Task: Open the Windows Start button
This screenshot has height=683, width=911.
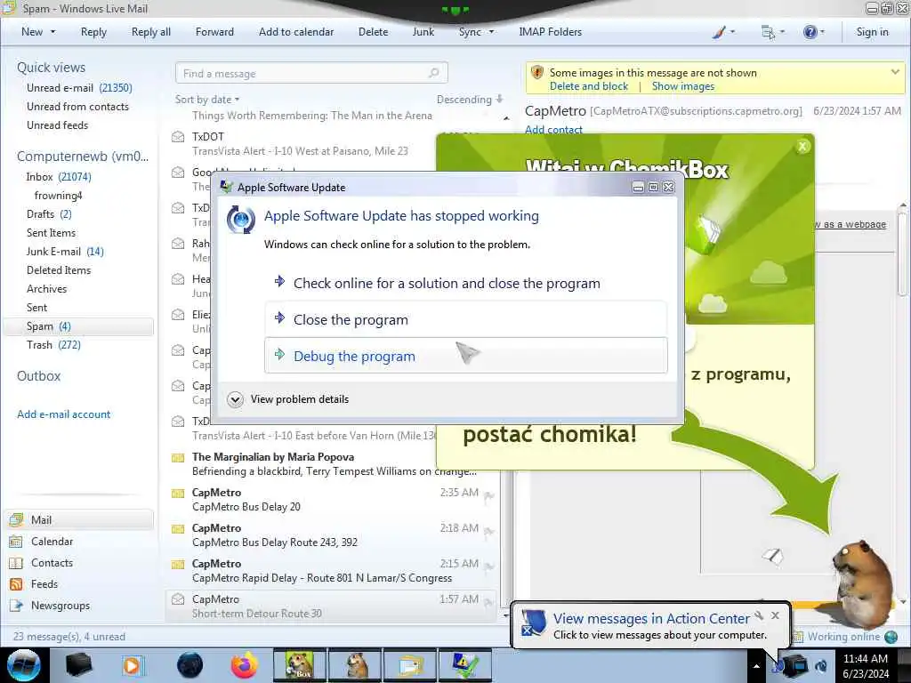Action: tap(24, 665)
